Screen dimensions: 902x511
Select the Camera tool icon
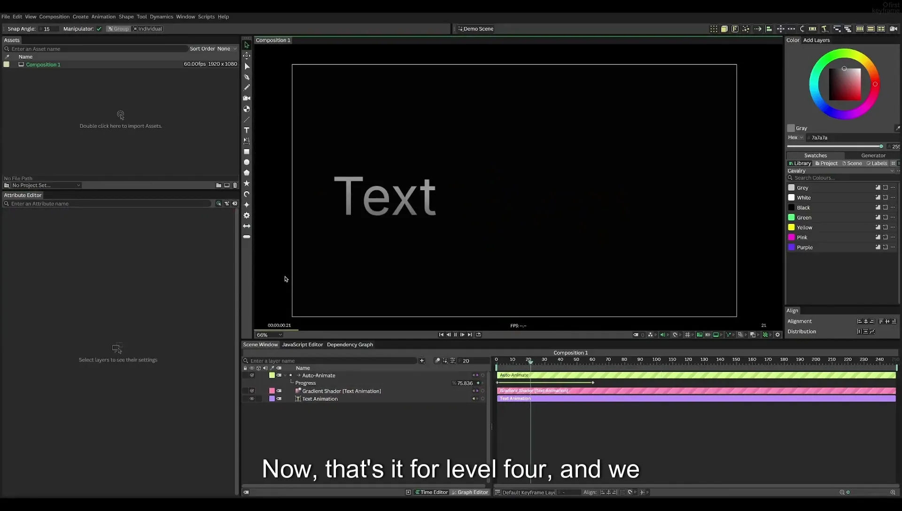tap(247, 98)
